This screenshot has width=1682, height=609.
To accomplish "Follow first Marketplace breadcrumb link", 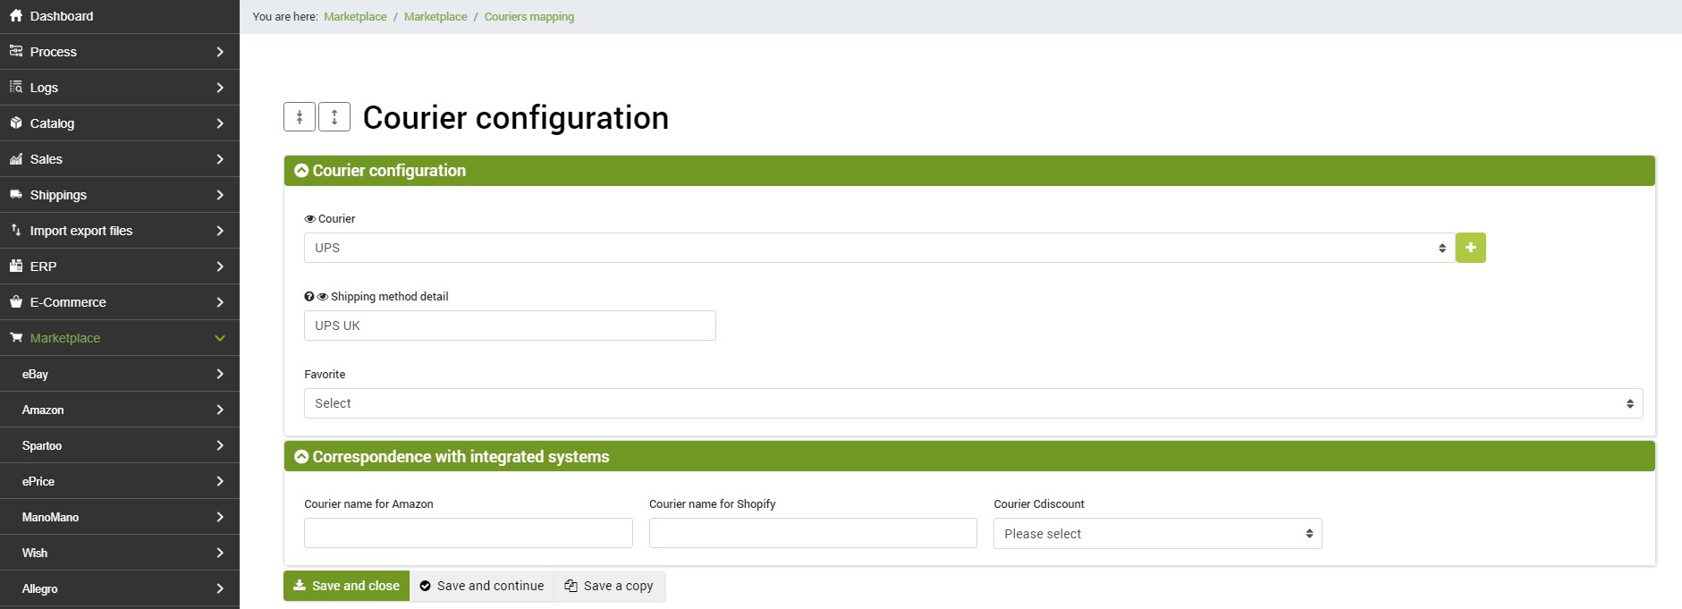I will [x=355, y=17].
